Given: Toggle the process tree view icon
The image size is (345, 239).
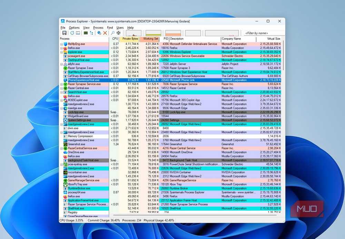Looking at the screenshot, I should tap(91, 33).
